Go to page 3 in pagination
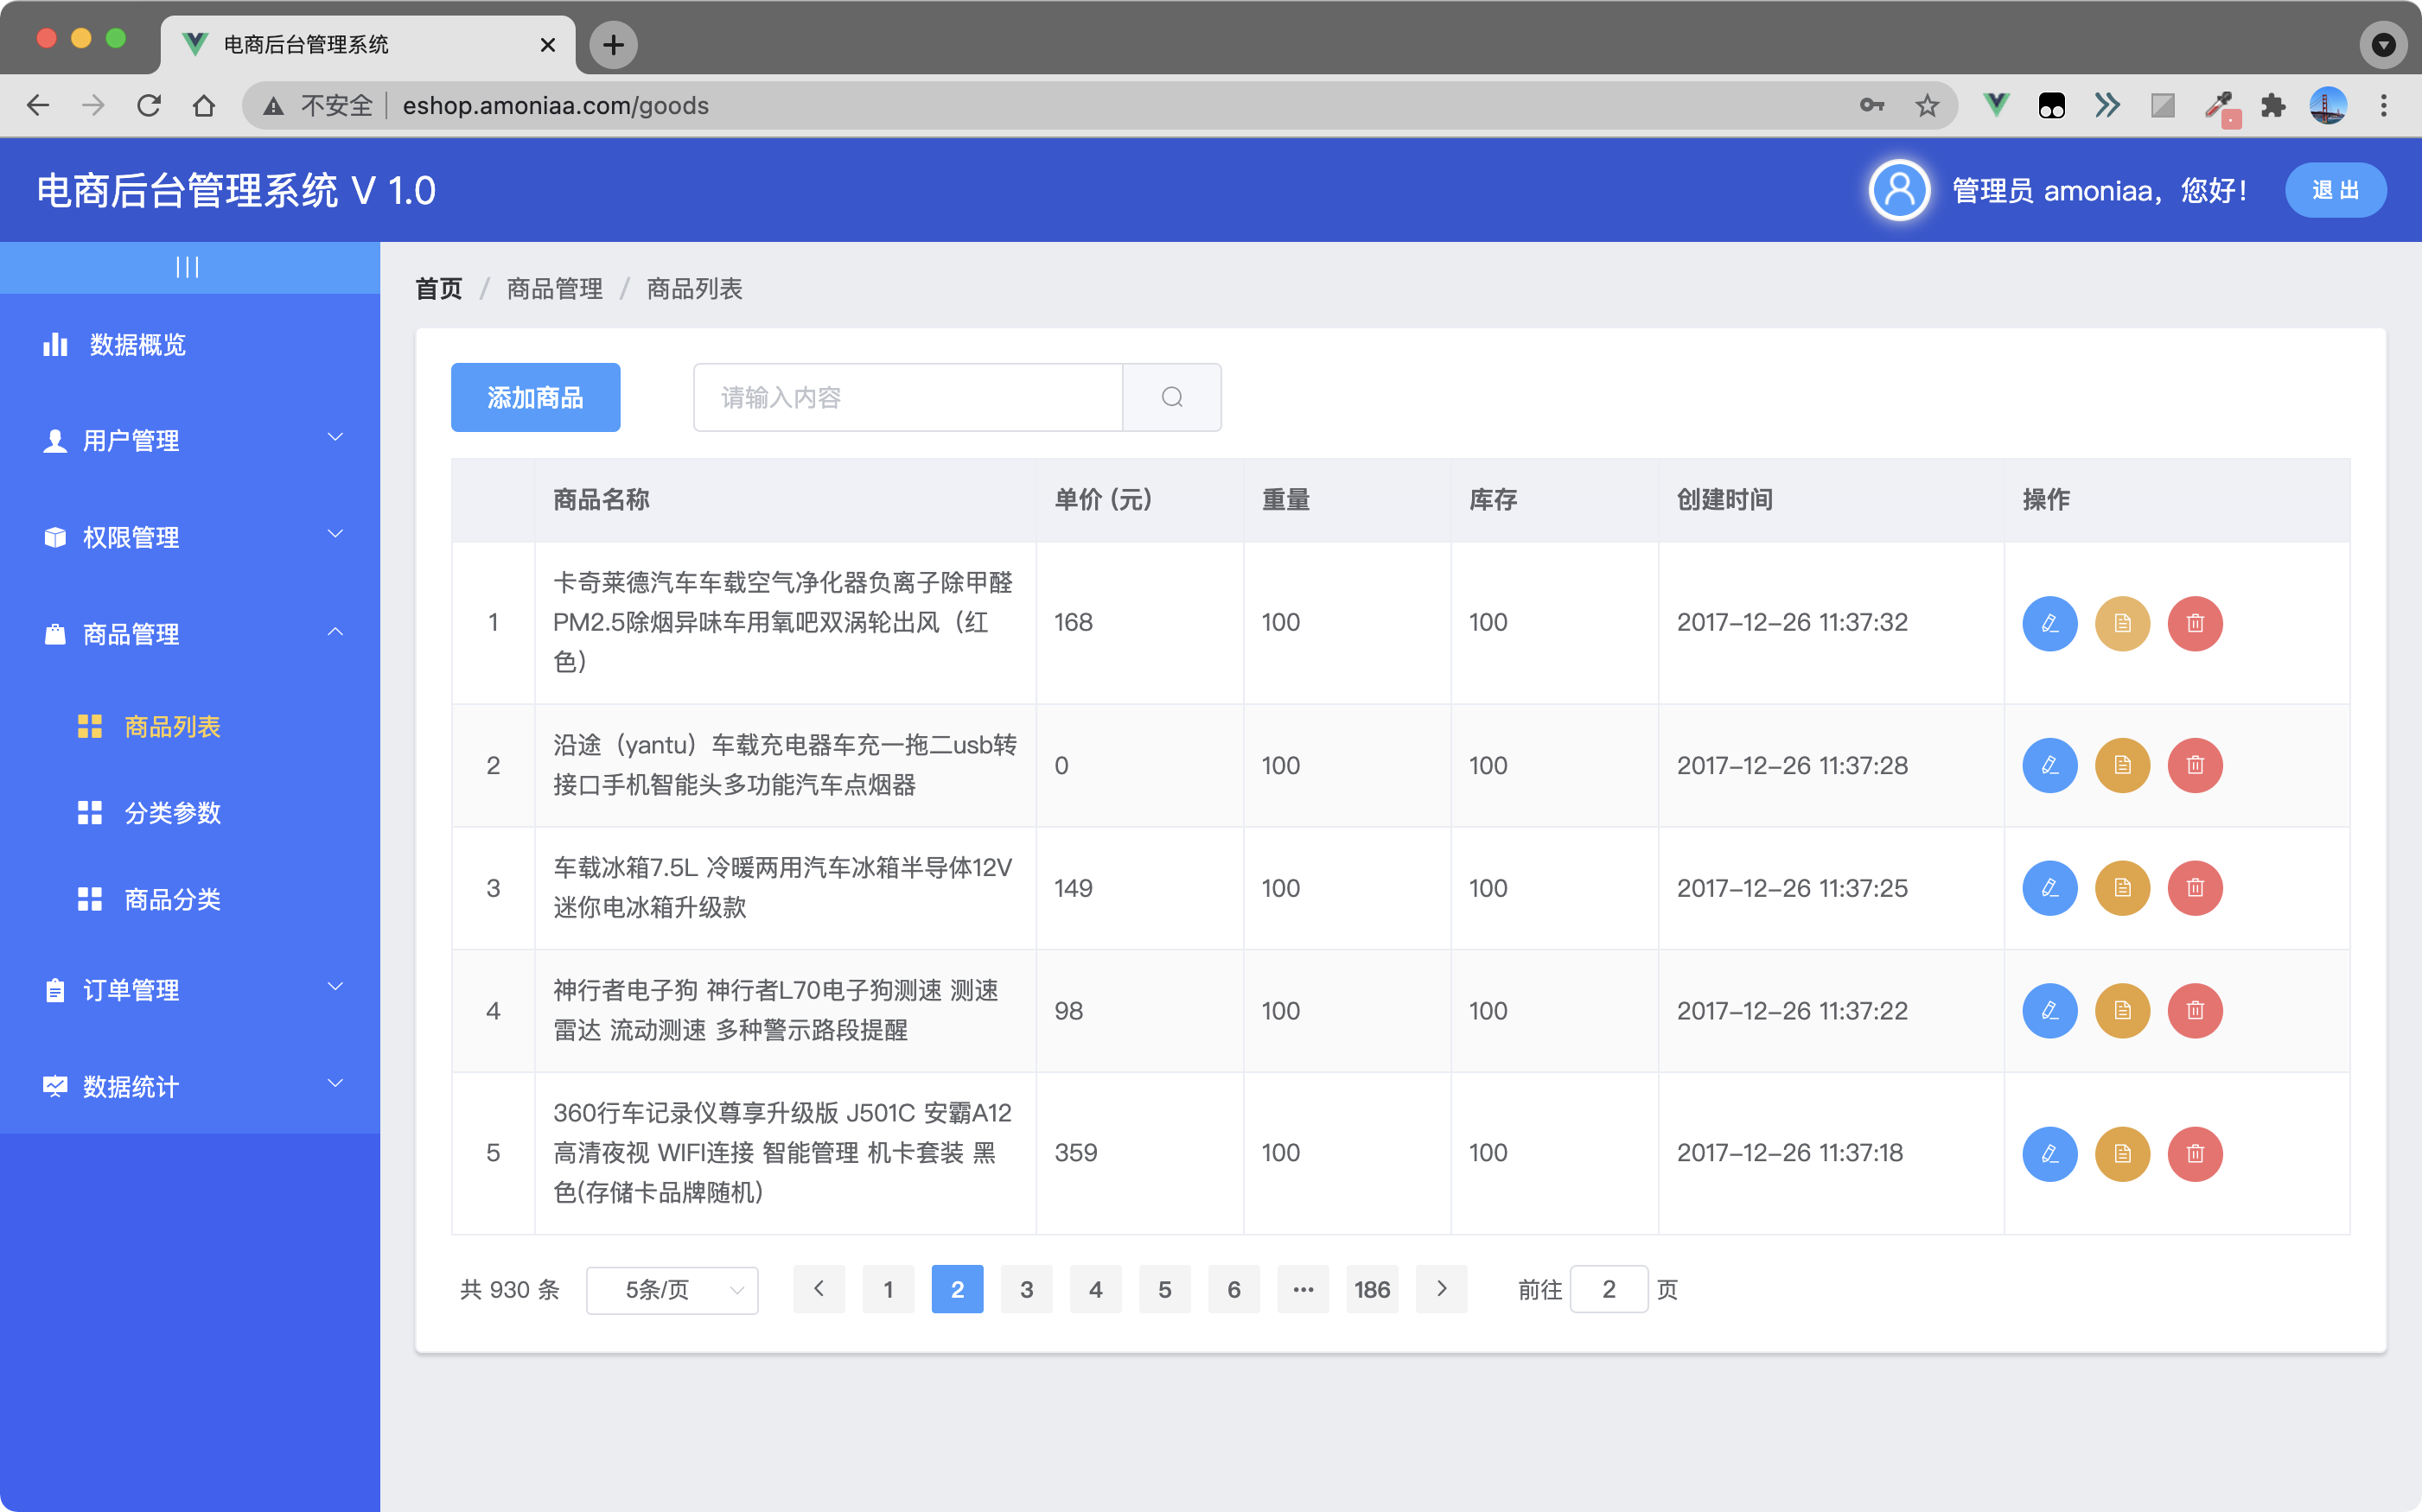The image size is (2422, 1512). (1026, 1290)
